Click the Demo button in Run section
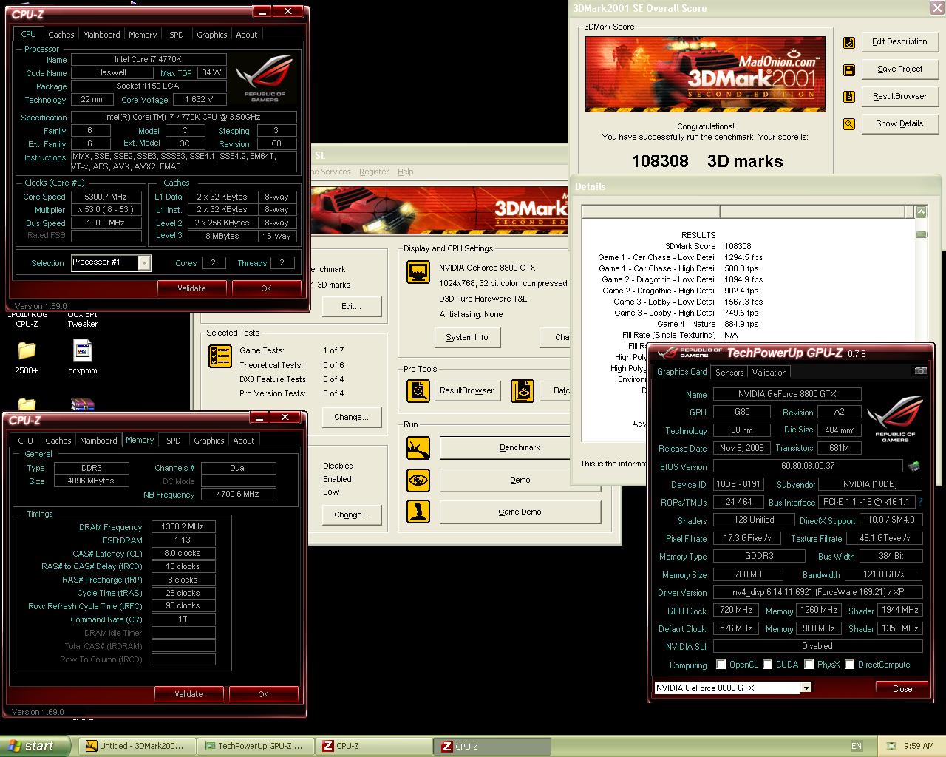Screen dimensions: 946x757 (x=520, y=480)
